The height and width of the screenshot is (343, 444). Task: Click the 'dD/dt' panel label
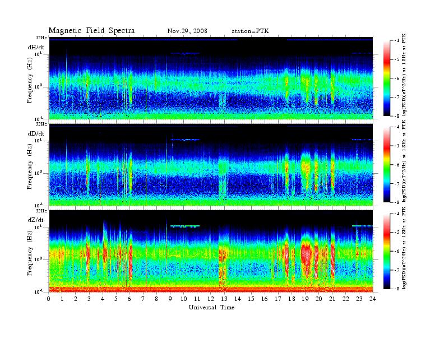click(36, 133)
